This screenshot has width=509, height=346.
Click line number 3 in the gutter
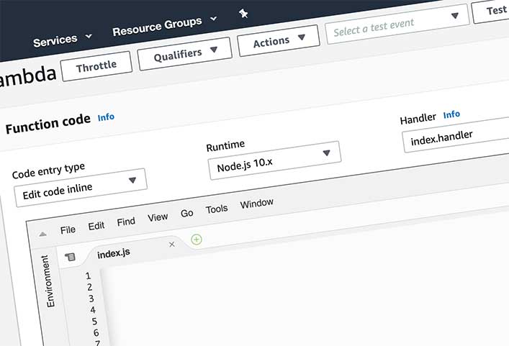click(91, 299)
